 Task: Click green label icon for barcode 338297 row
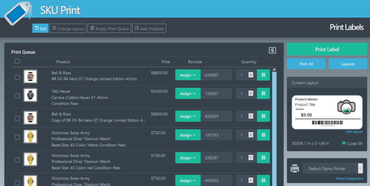pos(263,158)
